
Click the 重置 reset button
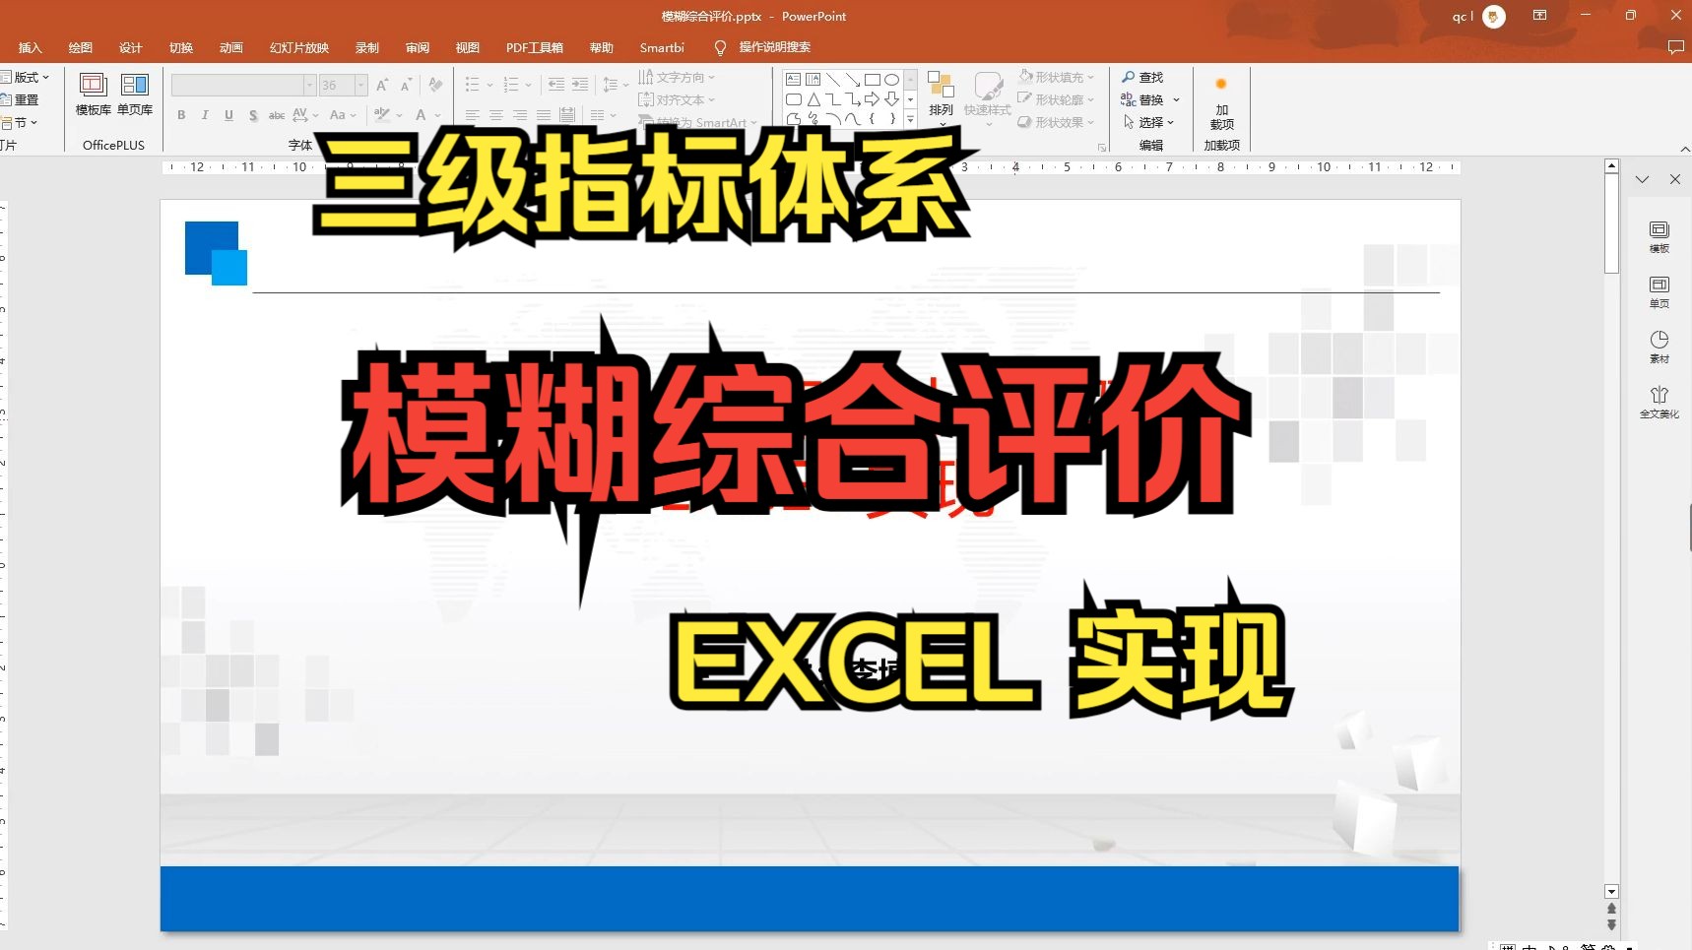[x=20, y=99]
